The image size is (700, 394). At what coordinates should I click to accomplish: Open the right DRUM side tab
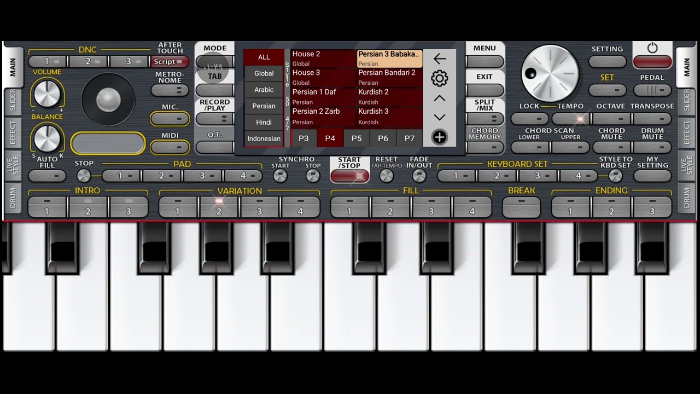pos(687,199)
